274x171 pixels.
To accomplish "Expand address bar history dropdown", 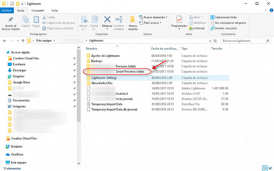I will point(210,41).
